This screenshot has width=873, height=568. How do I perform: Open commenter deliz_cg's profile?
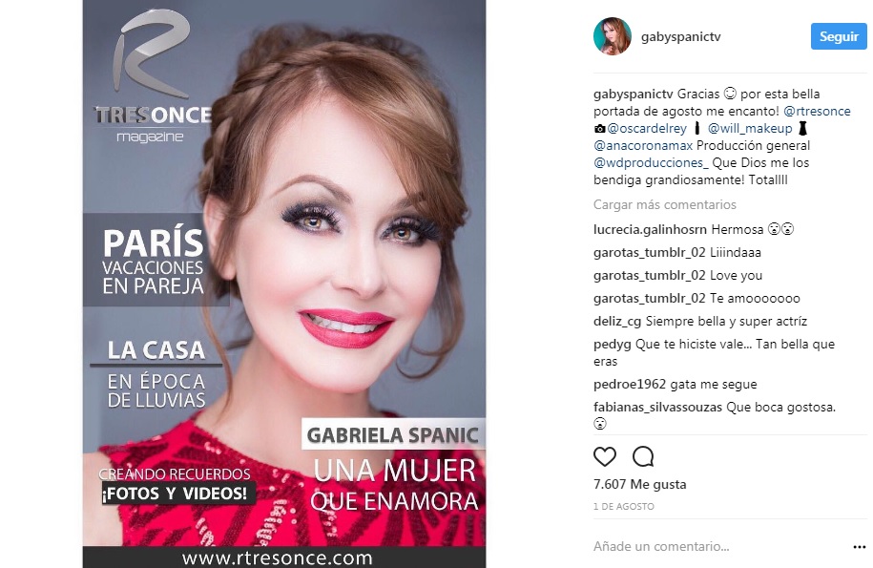click(x=617, y=322)
